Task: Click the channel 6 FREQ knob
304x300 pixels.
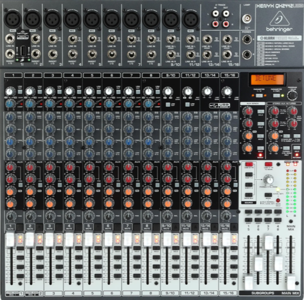Action: (109, 141)
